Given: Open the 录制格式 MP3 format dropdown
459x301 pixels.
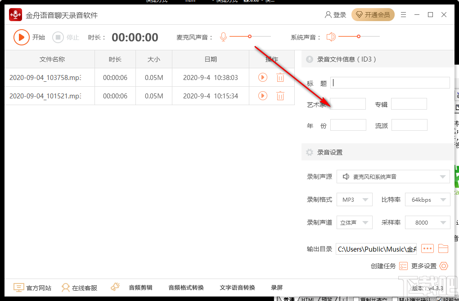Looking at the screenshot, I should pos(354,199).
